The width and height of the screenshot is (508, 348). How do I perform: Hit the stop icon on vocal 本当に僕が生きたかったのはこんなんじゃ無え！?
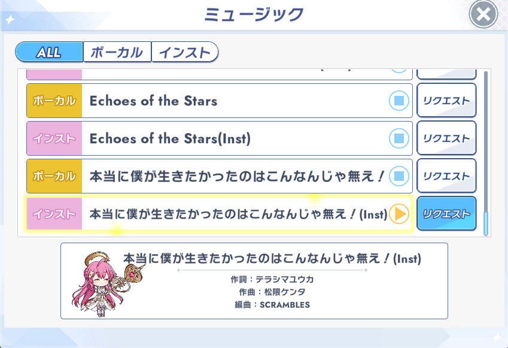(399, 176)
